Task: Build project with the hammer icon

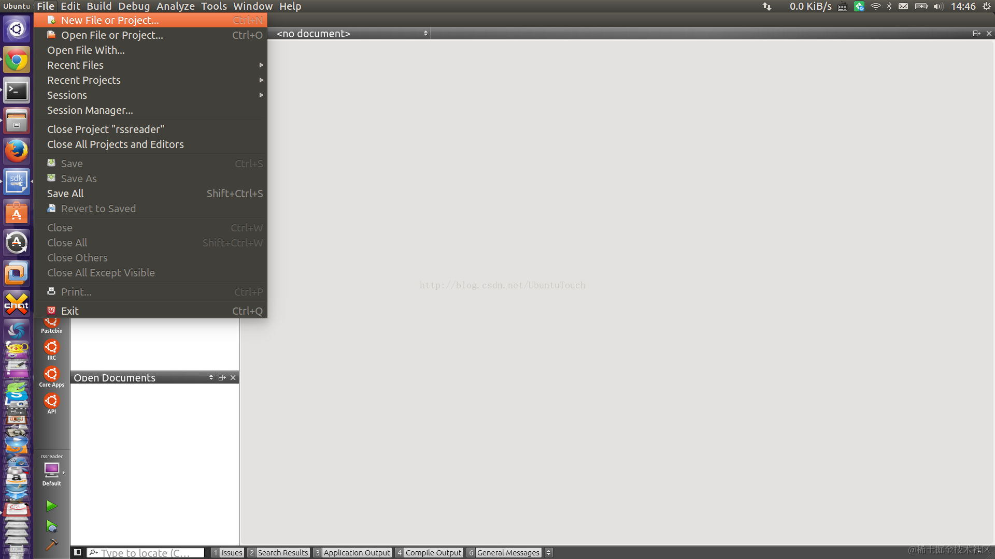Action: (51, 545)
